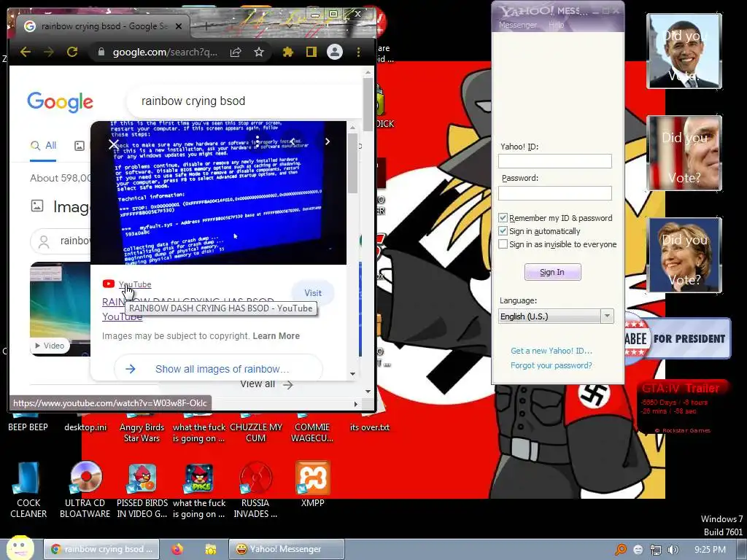The width and height of the screenshot is (747, 560).
Task: Click the network tray icon
Action: tap(656, 550)
